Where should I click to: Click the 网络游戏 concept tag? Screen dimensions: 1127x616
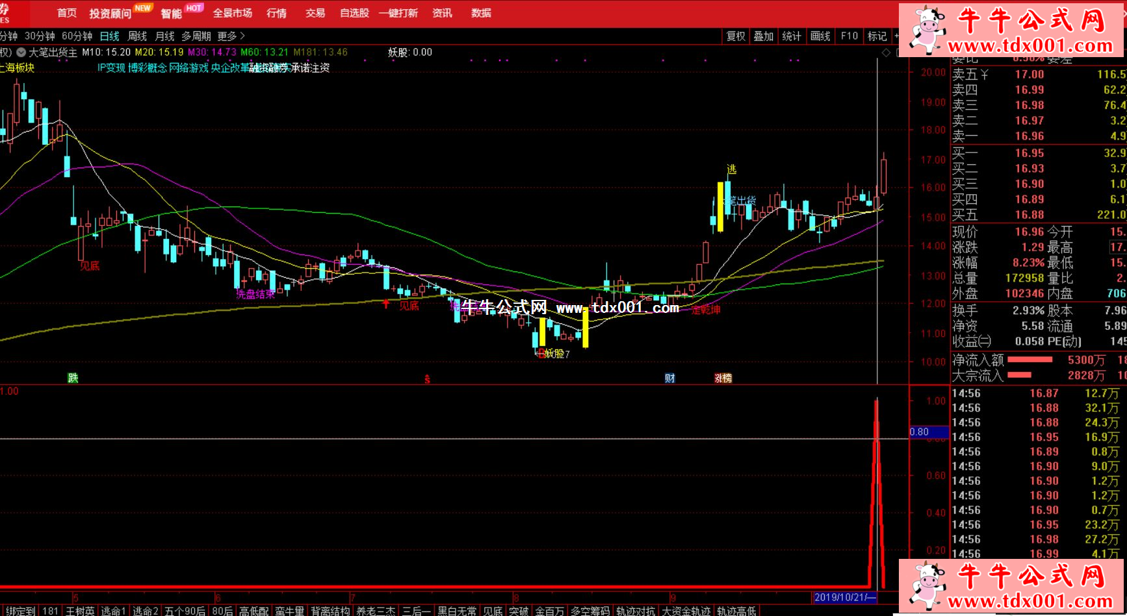click(x=188, y=68)
